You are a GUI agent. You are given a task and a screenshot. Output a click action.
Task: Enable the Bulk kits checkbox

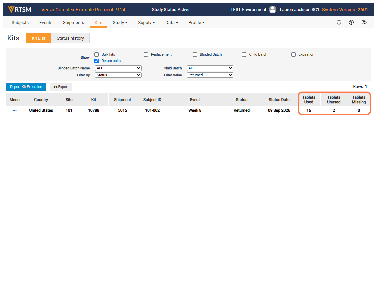[x=96, y=54]
